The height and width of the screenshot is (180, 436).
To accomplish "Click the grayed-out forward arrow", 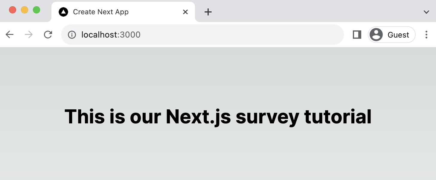I will pos(28,35).
